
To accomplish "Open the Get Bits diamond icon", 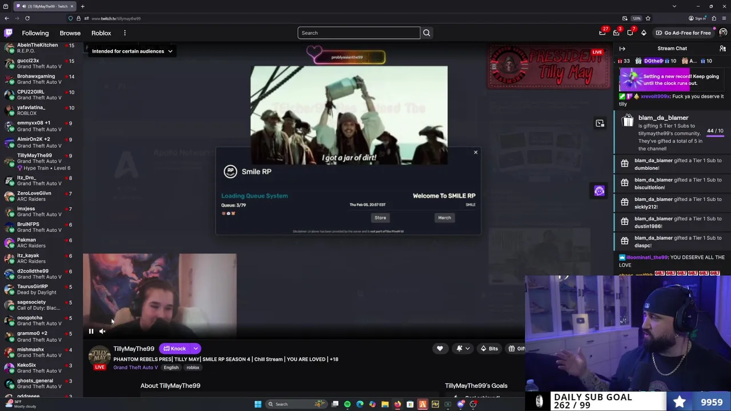I will tap(644, 33).
